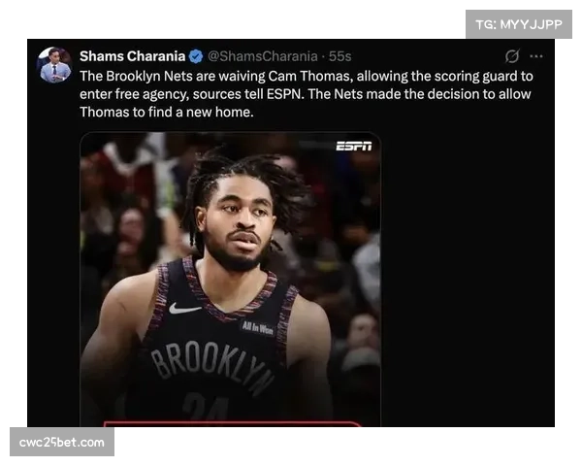Screen dimensions: 582x466
Task: Click the BROOKLYN lettering on the jersey
Action: pos(211,367)
